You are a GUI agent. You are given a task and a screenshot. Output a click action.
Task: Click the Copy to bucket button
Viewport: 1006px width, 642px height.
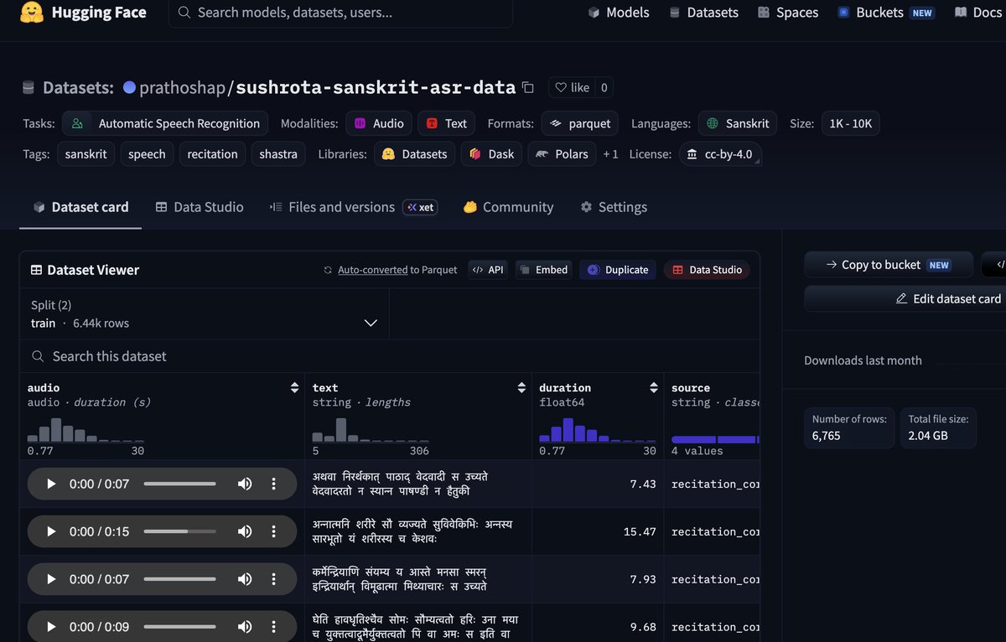889,264
